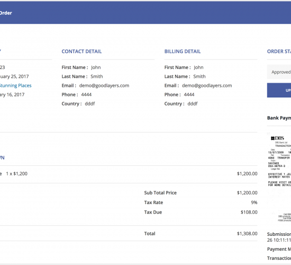This screenshot has height=265, width=291.
Task: Select Billing Detail country value dddf
Action: click(193, 103)
